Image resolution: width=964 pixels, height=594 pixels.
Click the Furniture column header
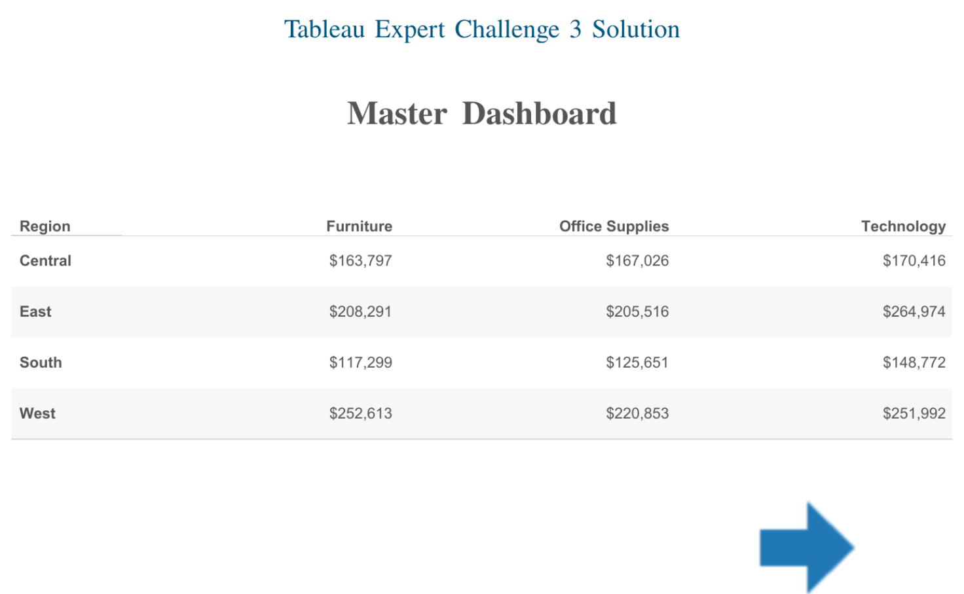360,226
